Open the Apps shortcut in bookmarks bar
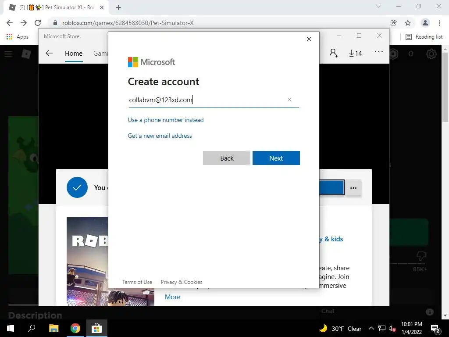This screenshot has height=337, width=449. [x=17, y=37]
